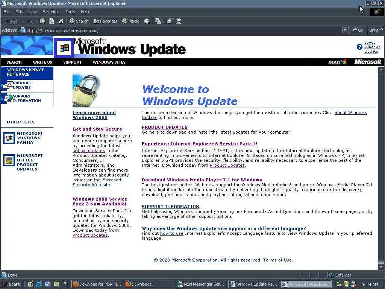
Task: Click WINDOWS SITES in the navigation bar
Action: (109, 62)
